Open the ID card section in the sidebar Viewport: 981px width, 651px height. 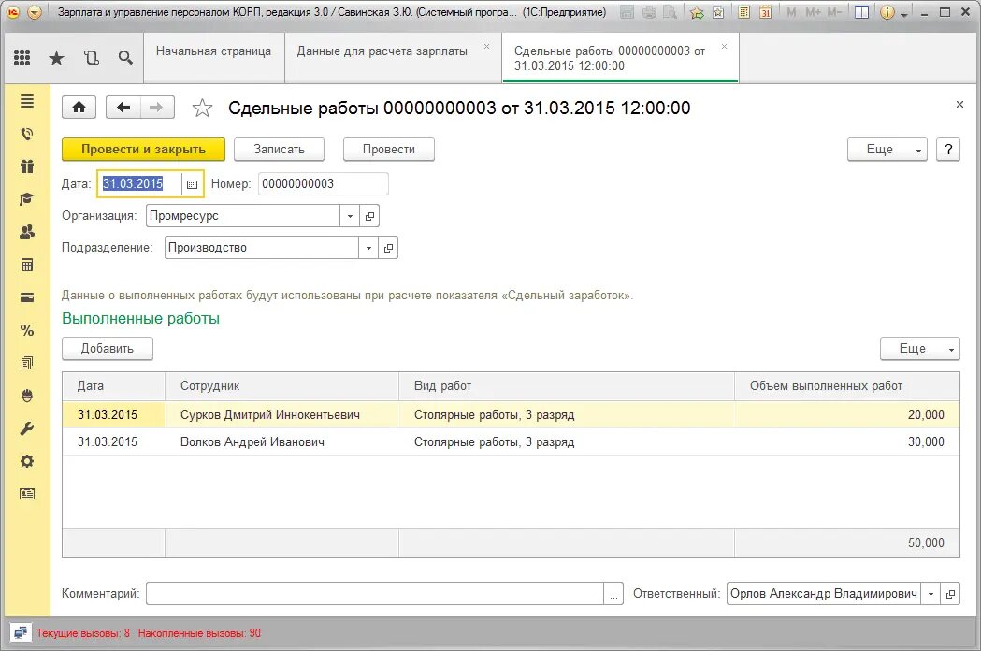pyautogui.click(x=27, y=494)
